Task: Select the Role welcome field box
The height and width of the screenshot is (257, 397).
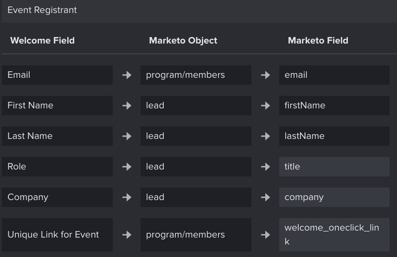Action: (57, 167)
